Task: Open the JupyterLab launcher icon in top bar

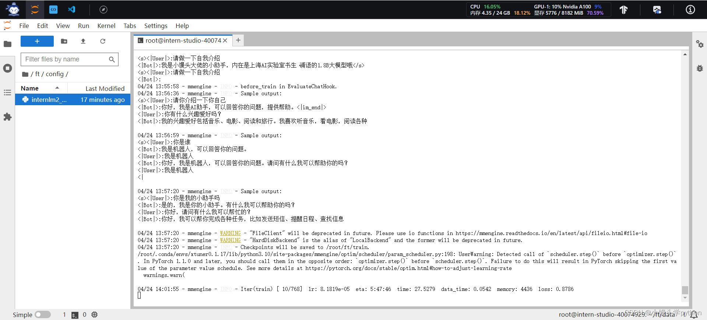Action: (x=35, y=10)
